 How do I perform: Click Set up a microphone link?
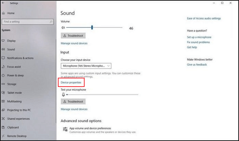[199, 37]
